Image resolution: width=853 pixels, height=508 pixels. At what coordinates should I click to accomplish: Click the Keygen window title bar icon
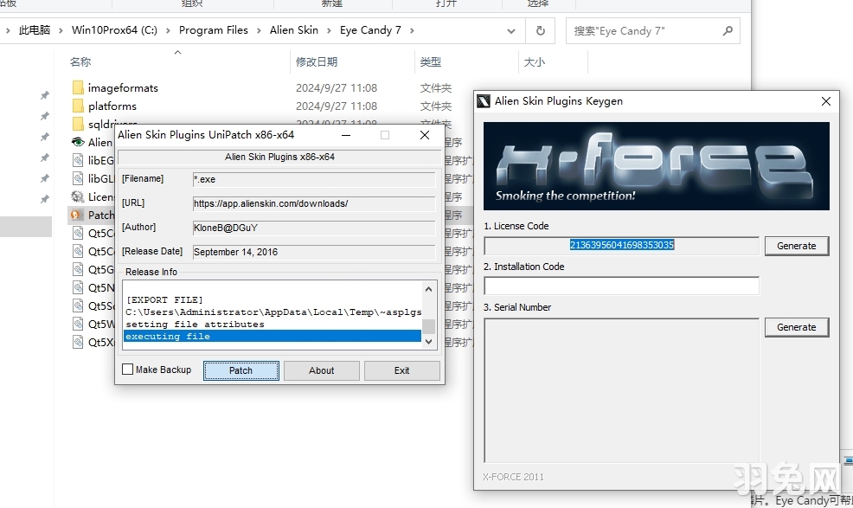[x=484, y=101]
